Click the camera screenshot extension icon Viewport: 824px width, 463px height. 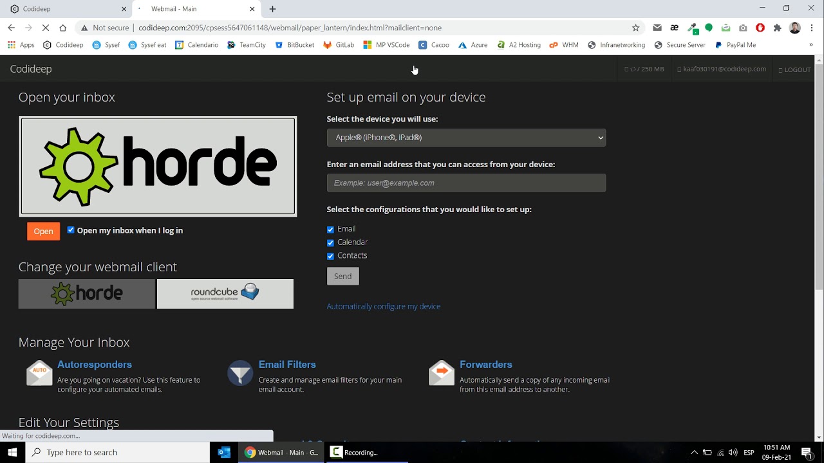(x=744, y=28)
